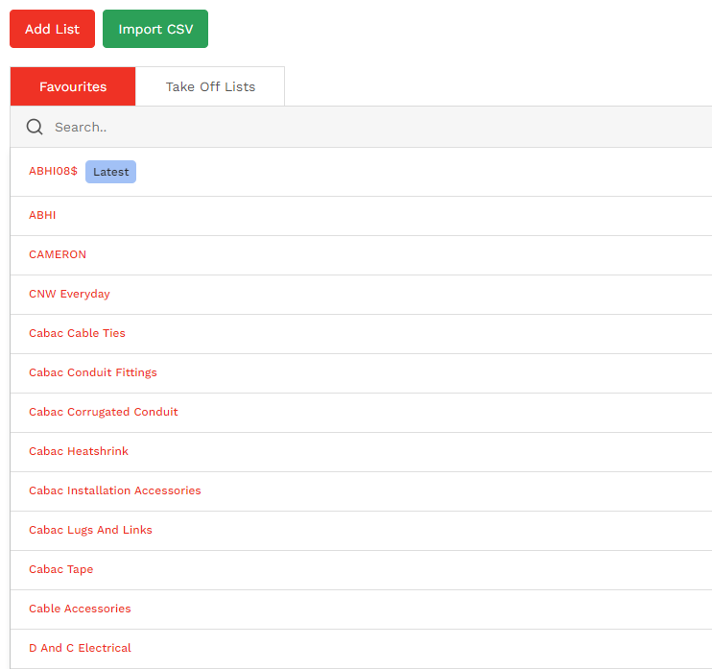This screenshot has width=712, height=669.
Task: Click the magnifying glass search icon
Action: pos(35,127)
